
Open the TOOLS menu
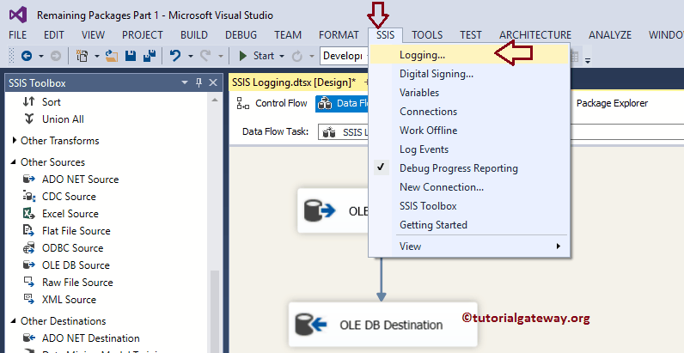[427, 35]
